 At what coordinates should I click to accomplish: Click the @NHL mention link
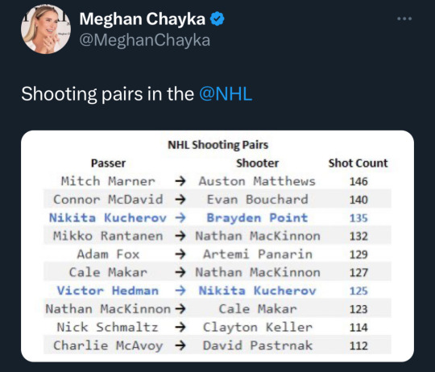point(226,93)
